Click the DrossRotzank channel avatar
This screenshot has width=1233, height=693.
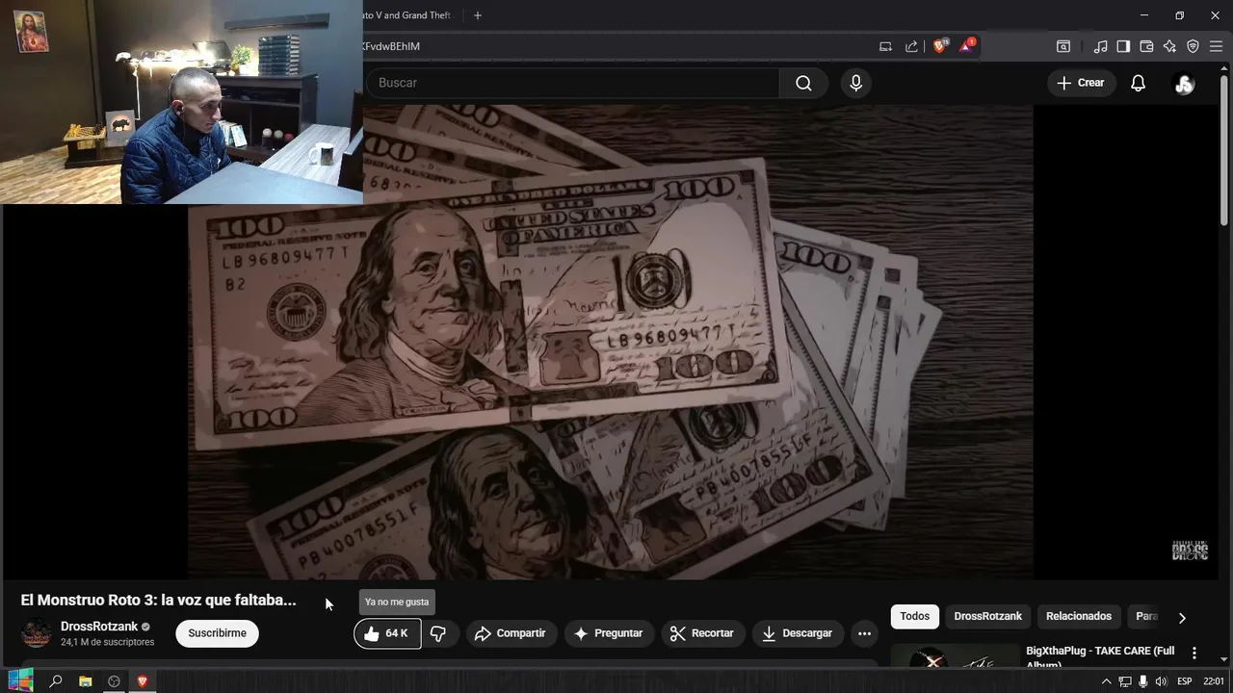click(37, 633)
